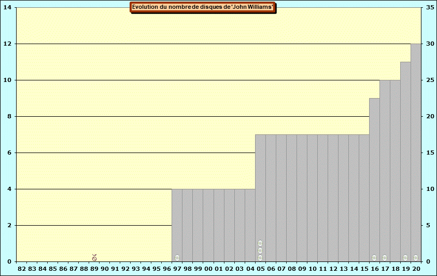
Task: Click the disc icon above year 97
Action: pos(177,258)
